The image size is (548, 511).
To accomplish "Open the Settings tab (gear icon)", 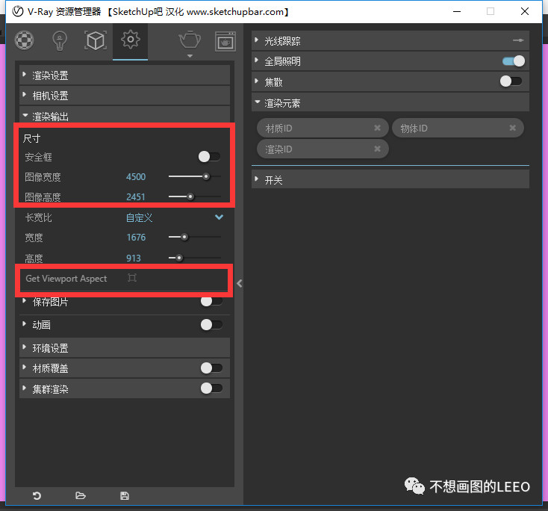I will click(x=131, y=40).
